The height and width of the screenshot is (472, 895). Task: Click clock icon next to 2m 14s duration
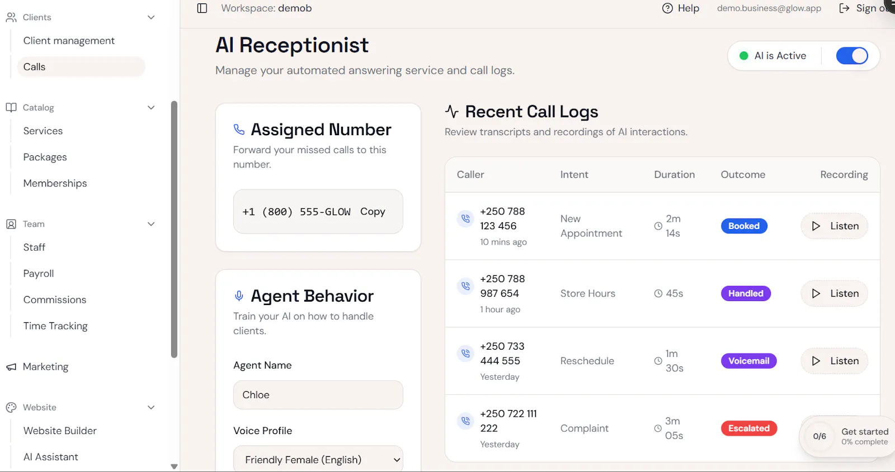click(x=658, y=226)
